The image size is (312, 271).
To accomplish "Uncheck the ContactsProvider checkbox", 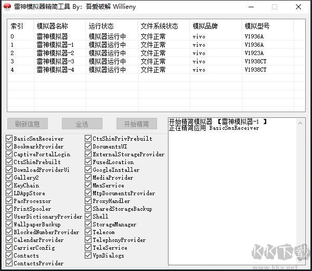I will click(9, 263).
